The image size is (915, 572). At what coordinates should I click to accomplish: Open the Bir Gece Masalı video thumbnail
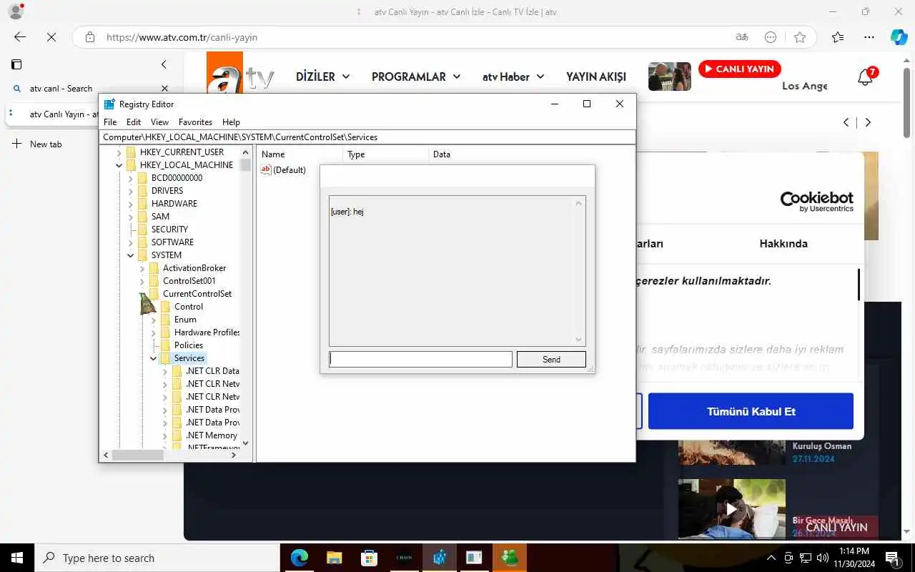(731, 508)
